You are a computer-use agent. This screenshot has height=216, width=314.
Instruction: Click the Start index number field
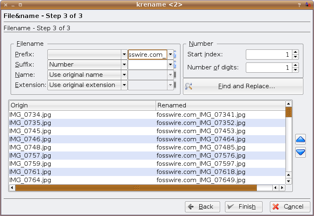[x=269, y=54]
